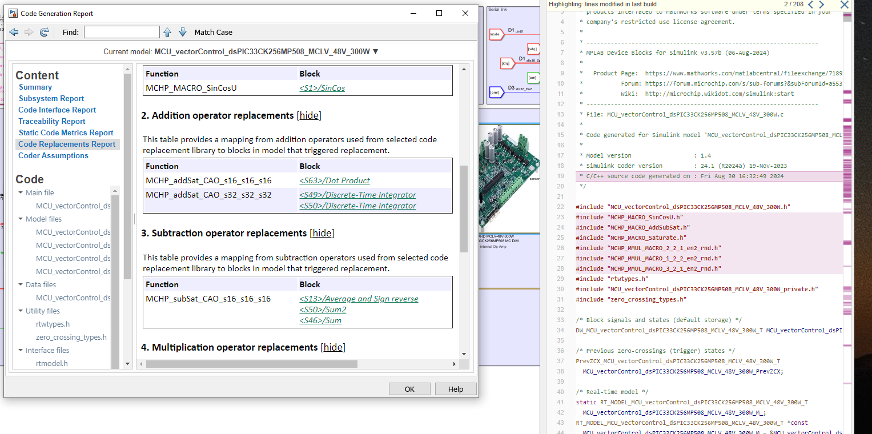Click the Back navigation arrow icon
Screen dimensions: 872x434
click(14, 32)
